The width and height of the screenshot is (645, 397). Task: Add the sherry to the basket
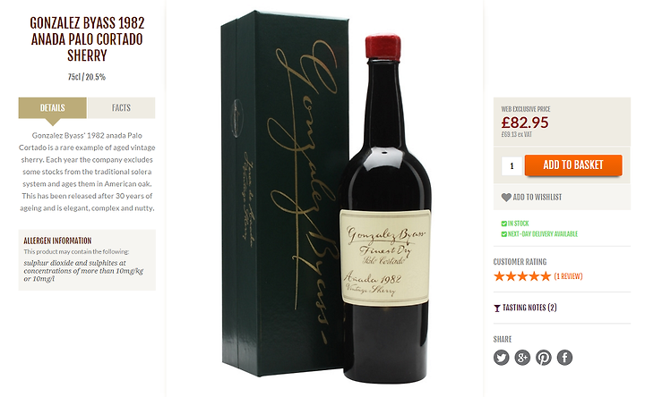click(x=573, y=165)
